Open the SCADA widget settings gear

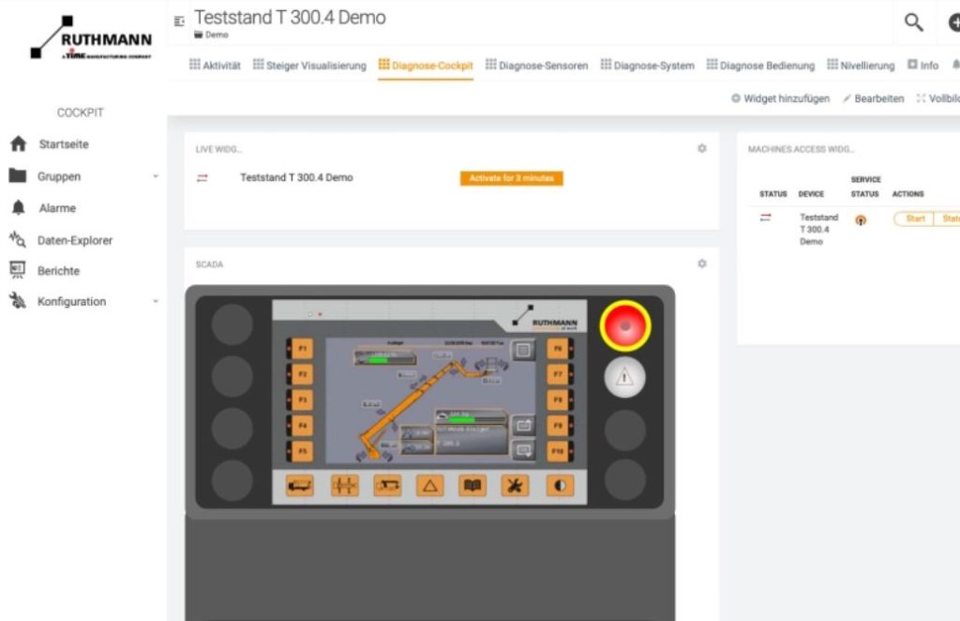coord(701,265)
